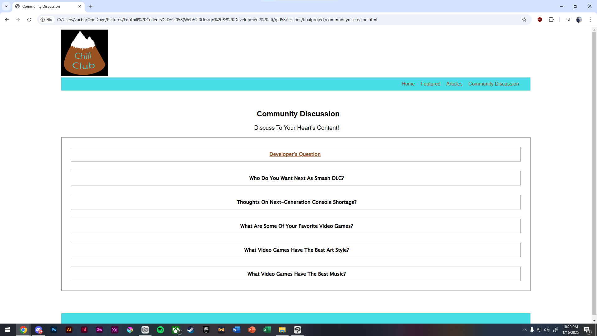Open the Extensions puzzle piece menu

point(551,20)
